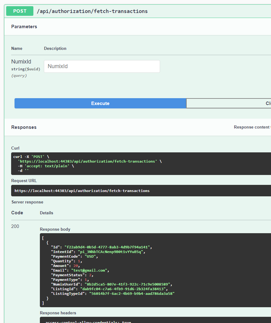Select the NumixUserId value 8b2d5ca5-807e-41f3-922c-71c9e5008589

pos(128,284)
